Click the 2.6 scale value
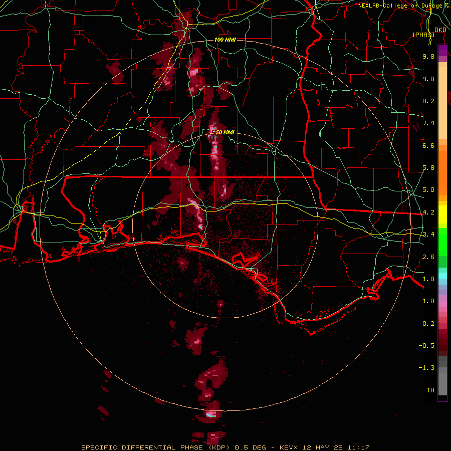Viewport: 451px width, 451px height. point(428,257)
